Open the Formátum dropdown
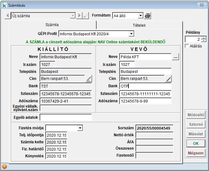Image resolution: width=209 pixels, height=171 pixels. click(x=141, y=16)
